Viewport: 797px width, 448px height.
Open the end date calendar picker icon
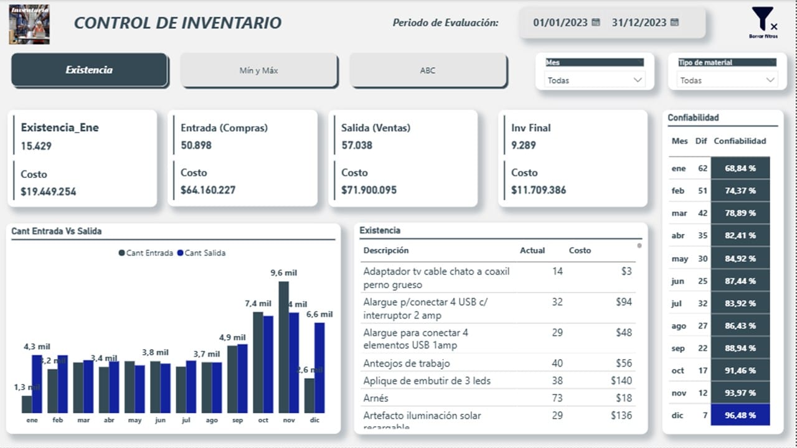click(x=674, y=22)
